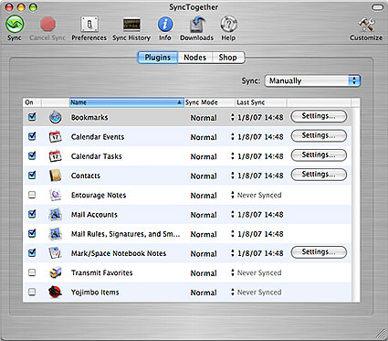
Task: Change Sync Mode for Yojimbo Items
Action: (x=212, y=293)
